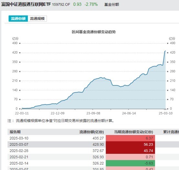Image resolution: width=179 pixels, height=170 pixels.
Task: Click the 45.74 dark red cell
Action: click(x=130, y=151)
